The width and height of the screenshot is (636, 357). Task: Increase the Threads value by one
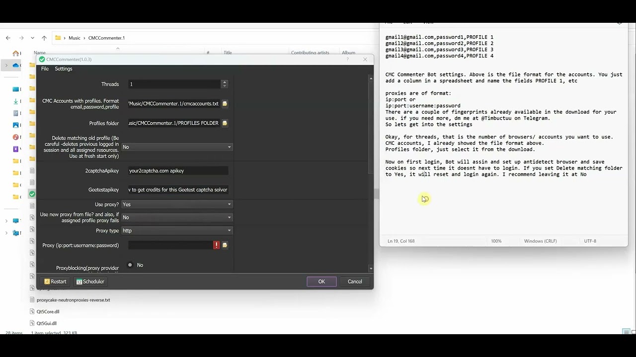point(225,82)
